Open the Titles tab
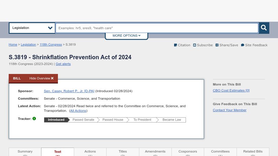 pos(123,152)
